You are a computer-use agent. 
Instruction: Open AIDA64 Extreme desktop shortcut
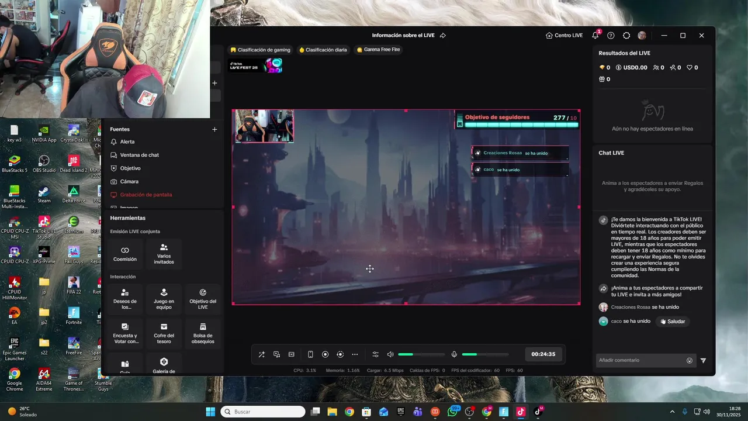click(44, 379)
